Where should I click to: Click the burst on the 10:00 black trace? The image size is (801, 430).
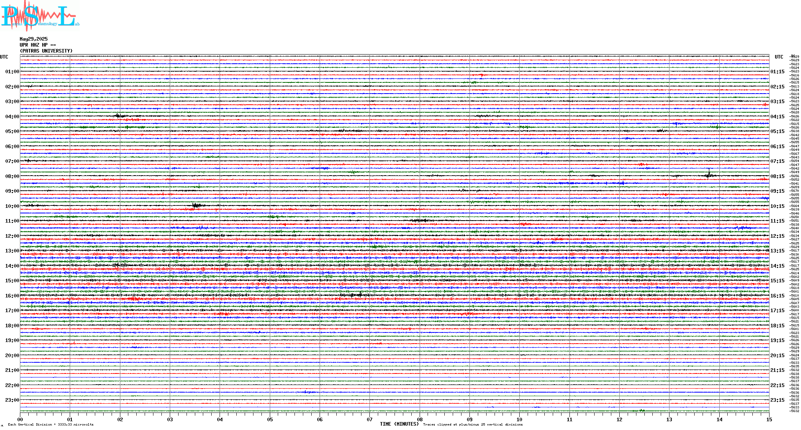click(197, 205)
